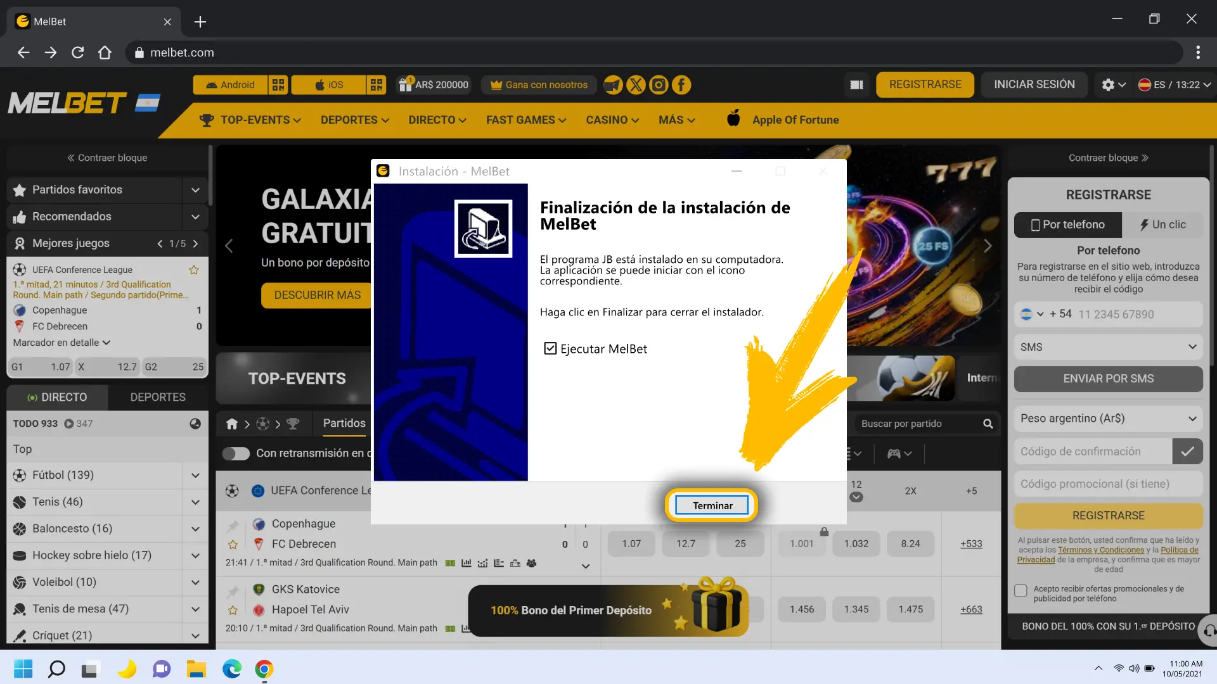Toggle the Ejecutar MelBet checkbox

click(550, 348)
